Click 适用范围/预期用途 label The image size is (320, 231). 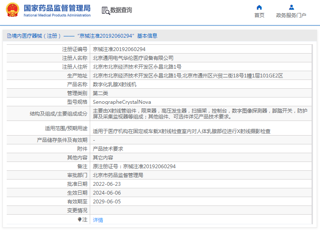tap(66, 128)
